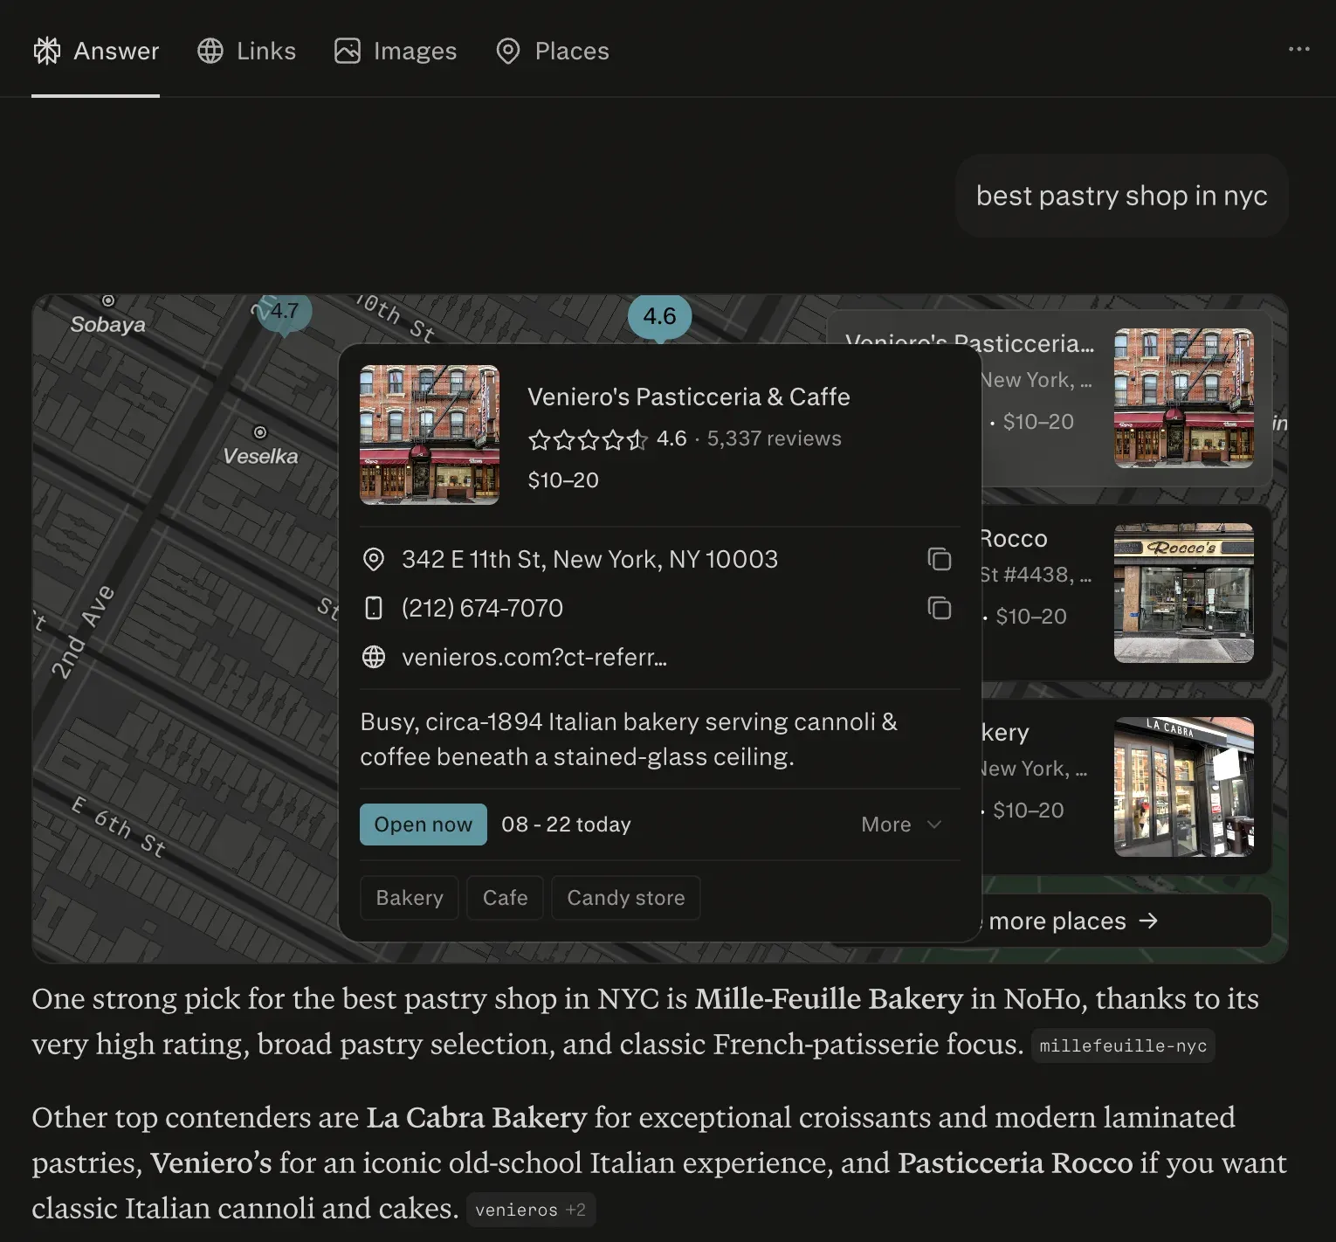Image resolution: width=1336 pixels, height=1242 pixels.
Task: Click the Rocco place card title
Action: tap(1014, 539)
